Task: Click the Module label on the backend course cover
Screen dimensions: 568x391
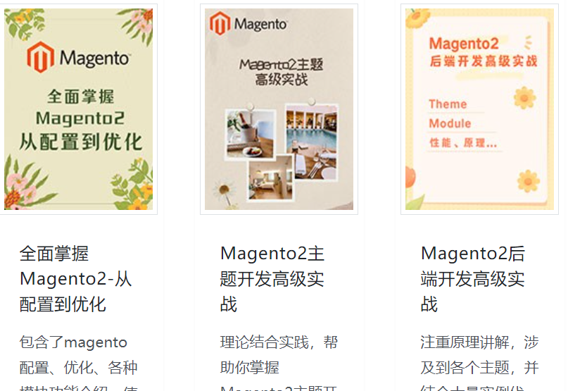Action: point(450,123)
